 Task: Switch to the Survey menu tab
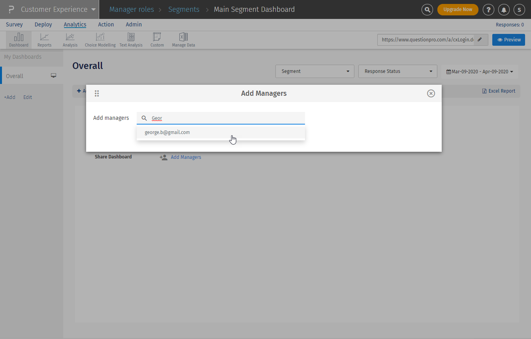pos(14,24)
